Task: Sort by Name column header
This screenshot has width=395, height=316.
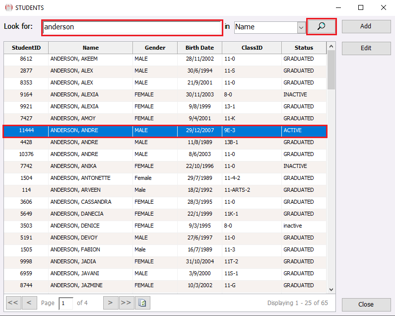Action: 91,48
